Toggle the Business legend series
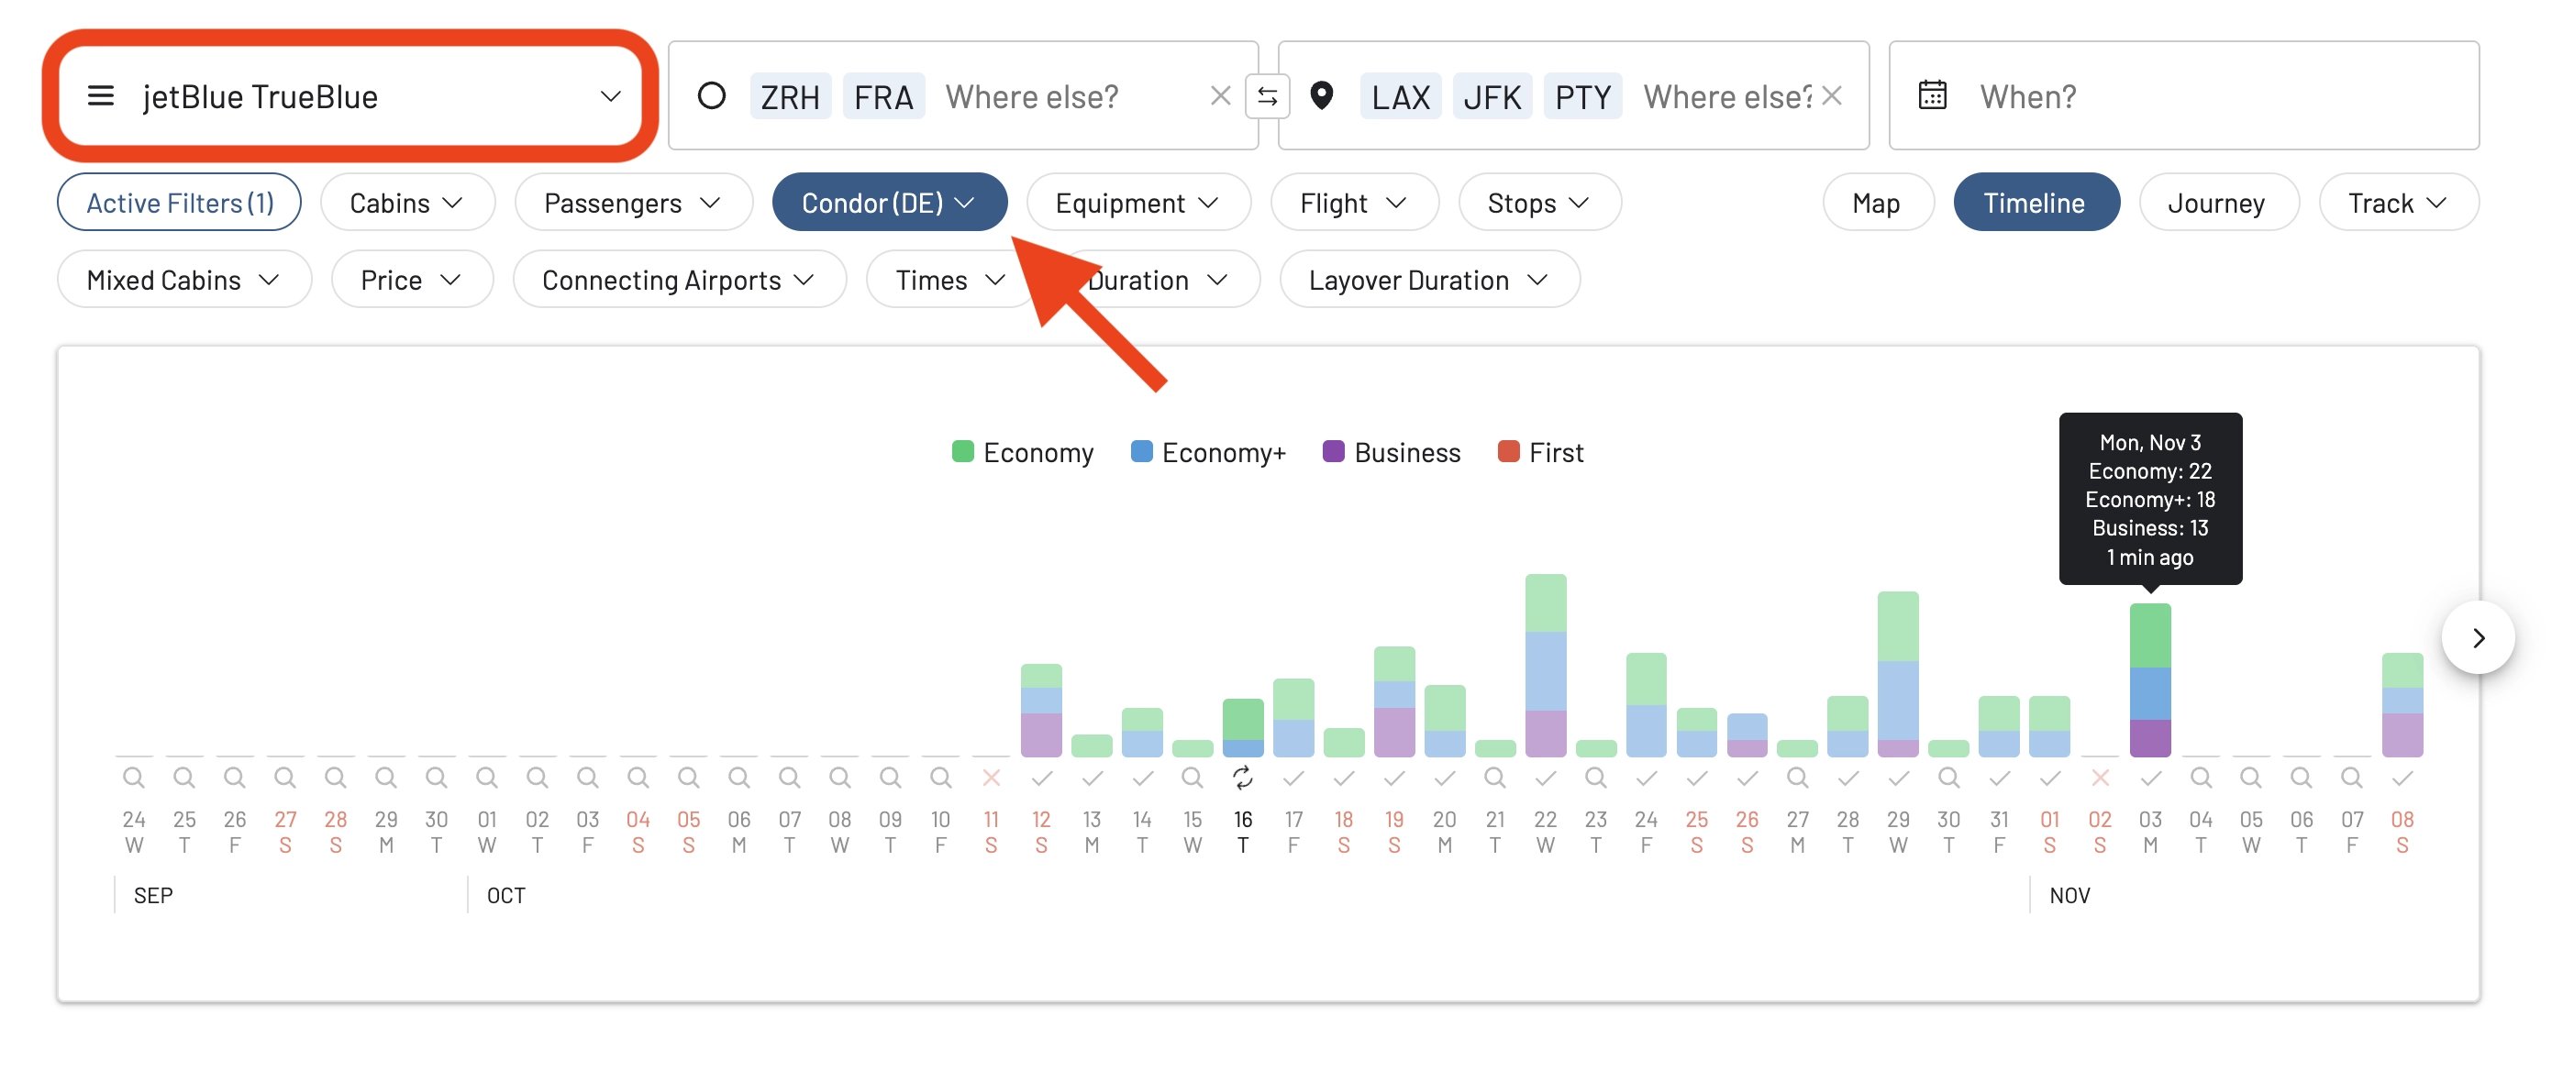Viewport: 2563px width, 1071px height. click(x=1392, y=452)
